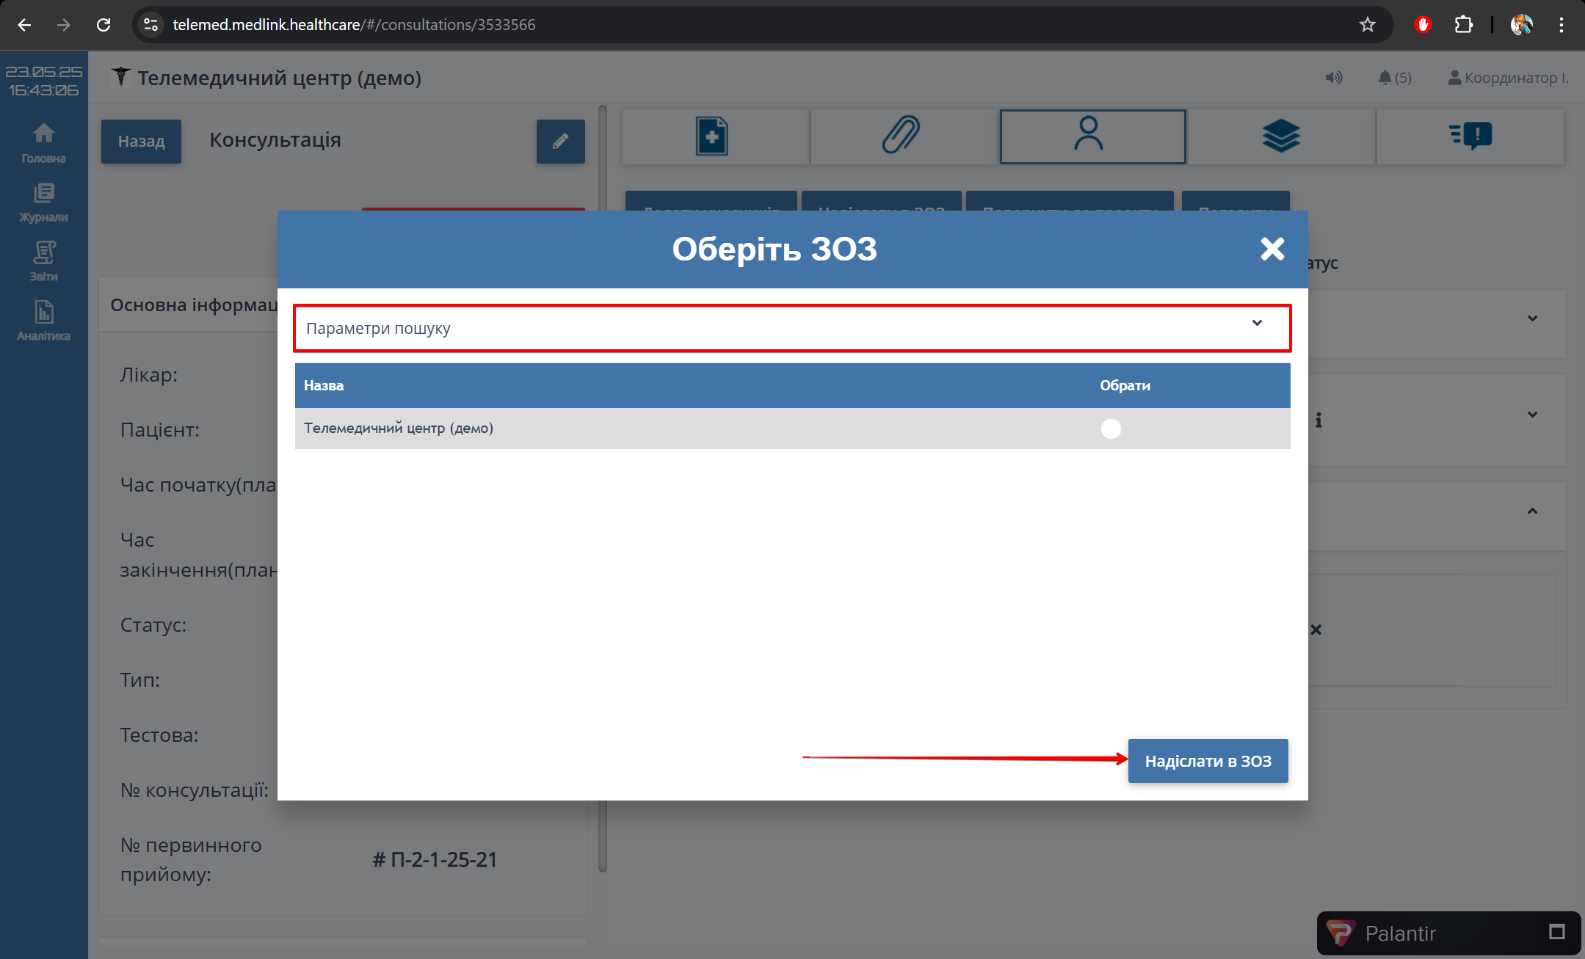Close the Оберіть ЗОЗ dialog

tap(1272, 249)
